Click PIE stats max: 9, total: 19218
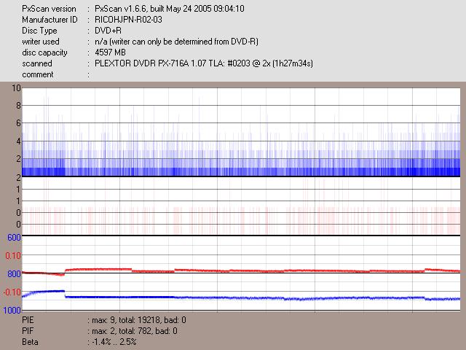This screenshot has height=350, width=466. coord(139,320)
